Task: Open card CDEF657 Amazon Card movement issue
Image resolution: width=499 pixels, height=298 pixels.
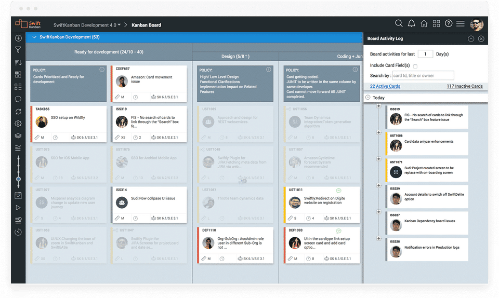Action: coord(149,84)
